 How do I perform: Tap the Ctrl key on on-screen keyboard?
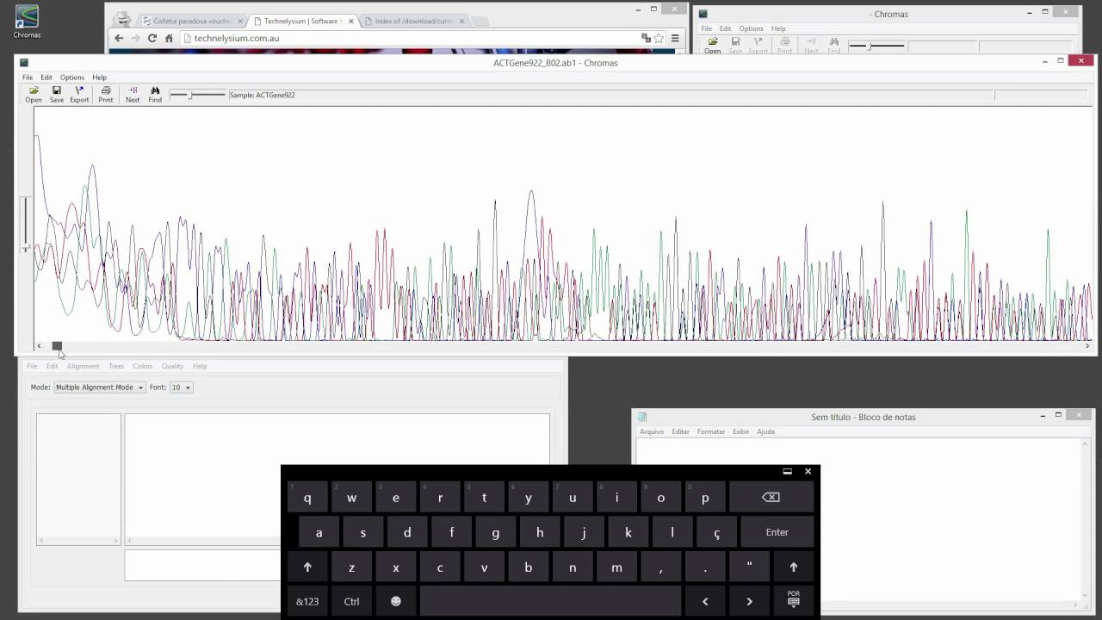tap(351, 601)
